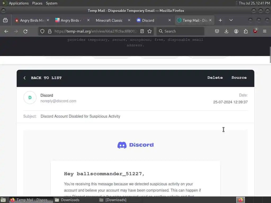
Task: Reload the Temp Mail page
Action: pyautogui.click(x=25, y=31)
